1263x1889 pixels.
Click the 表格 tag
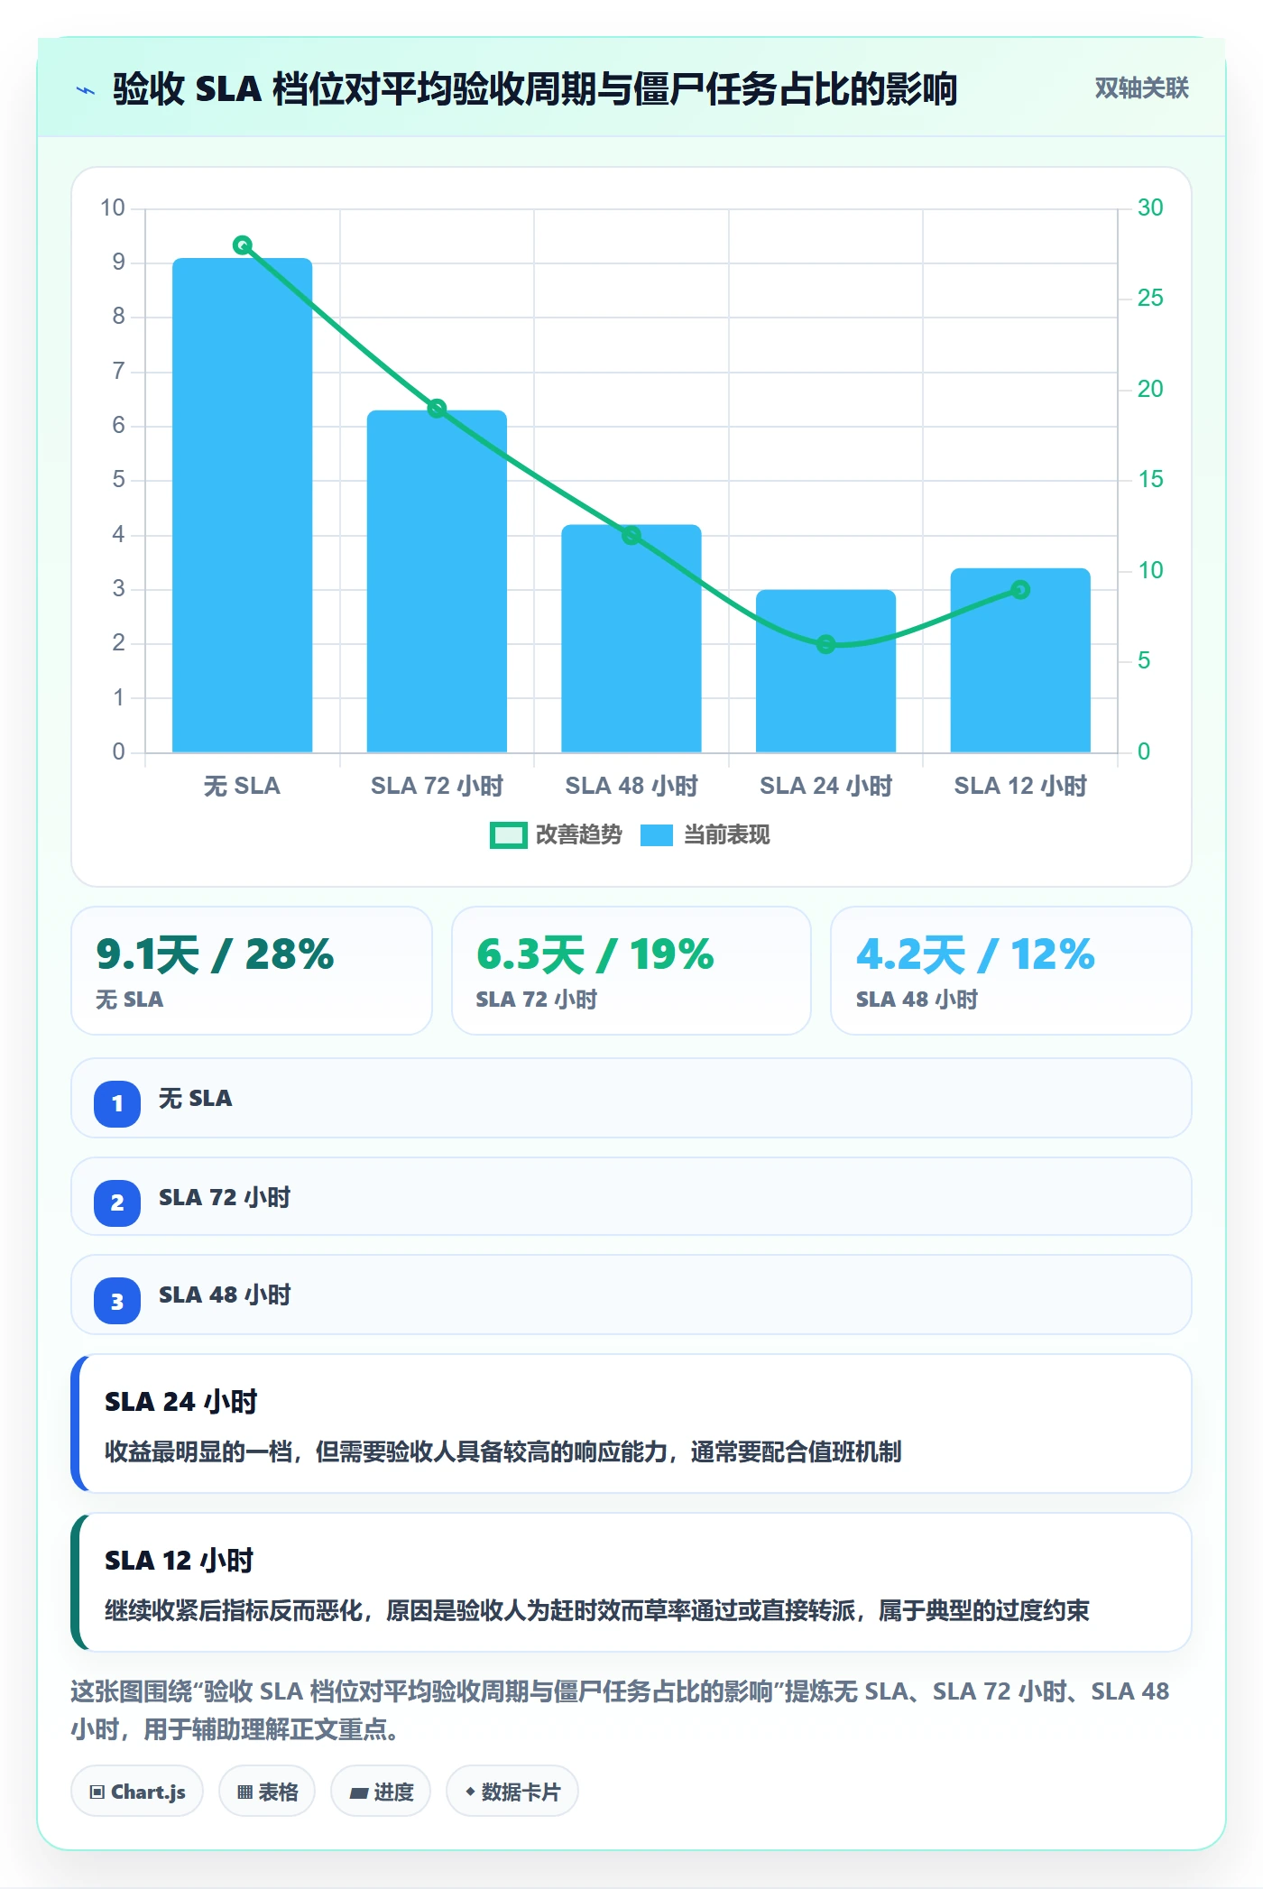[x=267, y=1792]
